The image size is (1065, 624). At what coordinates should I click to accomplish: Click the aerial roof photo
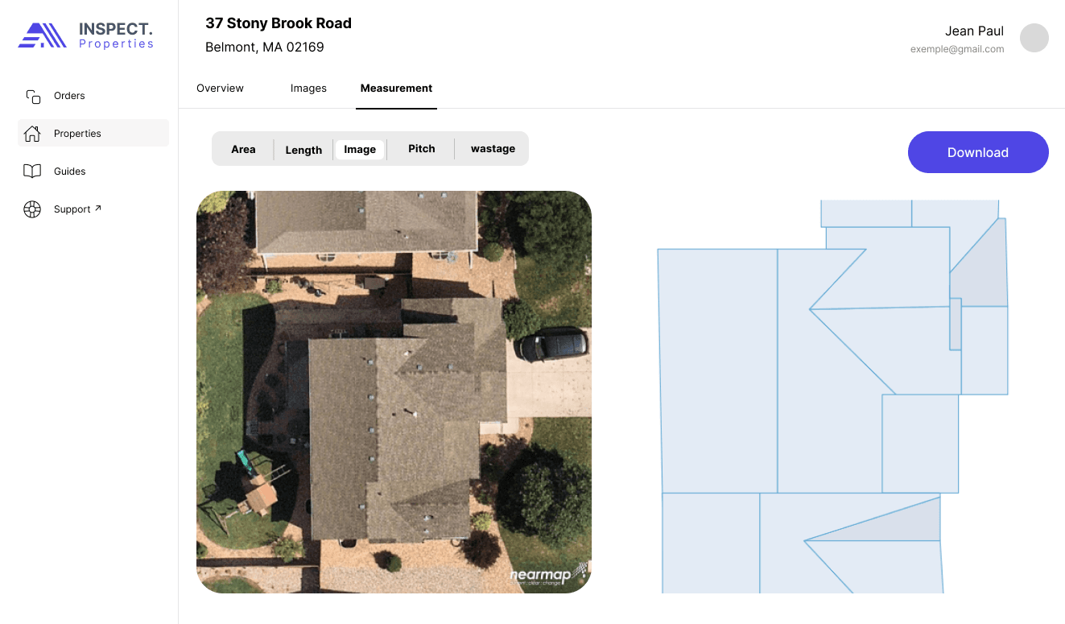pyautogui.click(x=394, y=392)
